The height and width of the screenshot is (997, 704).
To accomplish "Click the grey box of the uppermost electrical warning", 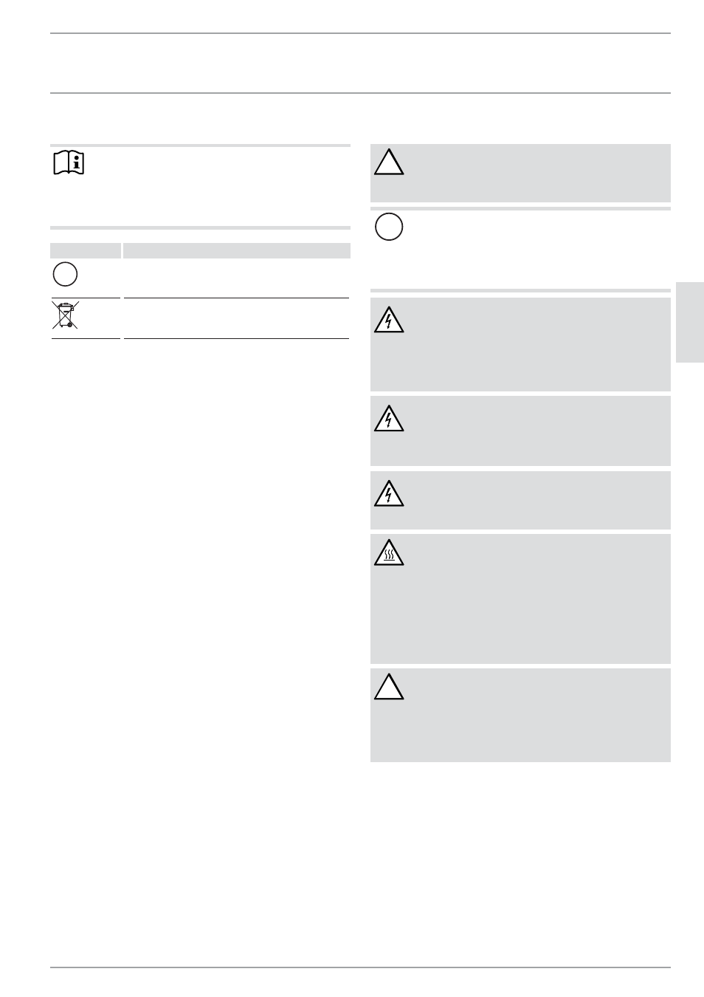I will coord(520,344).
